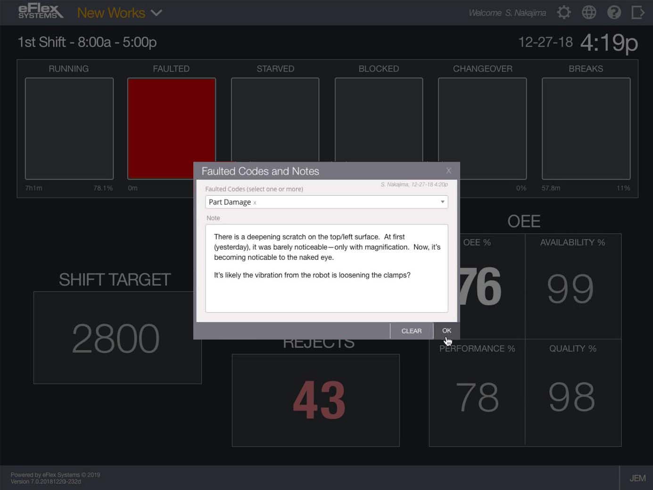
Task: Clear the note using the CLEAR button
Action: pos(411,331)
